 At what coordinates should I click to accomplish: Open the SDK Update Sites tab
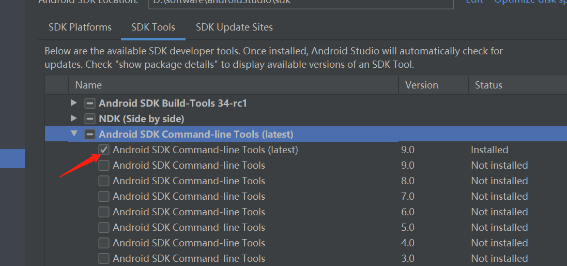point(234,27)
